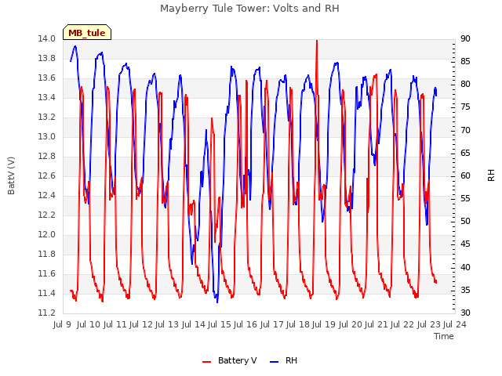Click the 12.6 left axis tick label

click(x=46, y=175)
